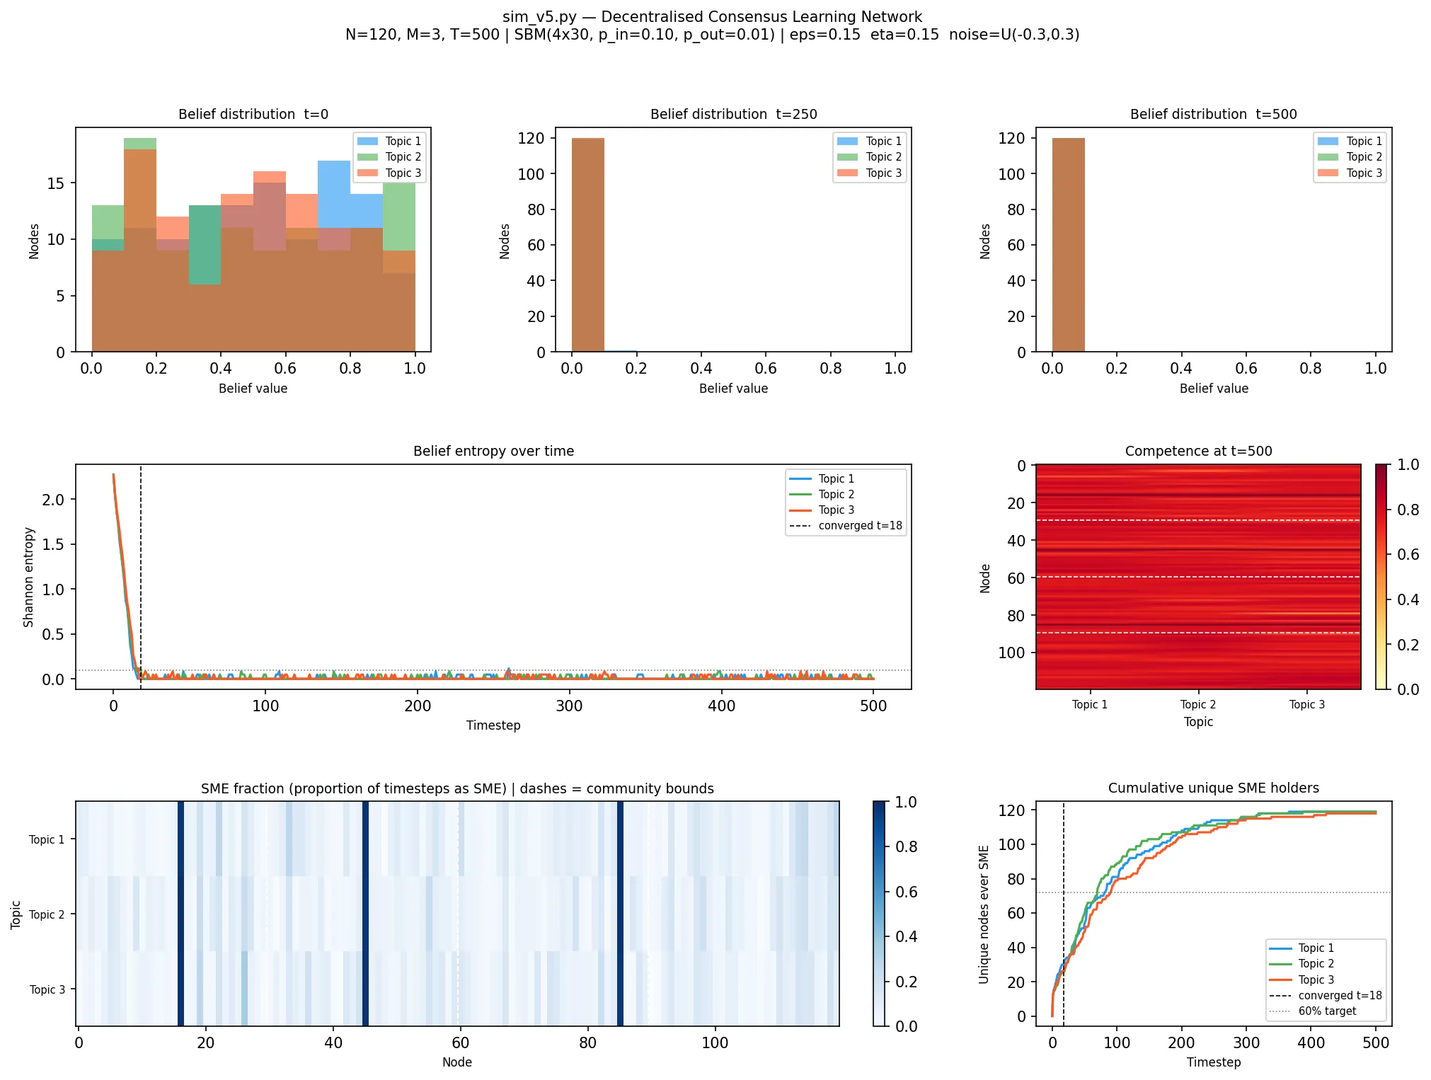Click the 'Topic 3' x-tick of Competence heatmap
This screenshot has height=1080, width=1431.
(1306, 704)
